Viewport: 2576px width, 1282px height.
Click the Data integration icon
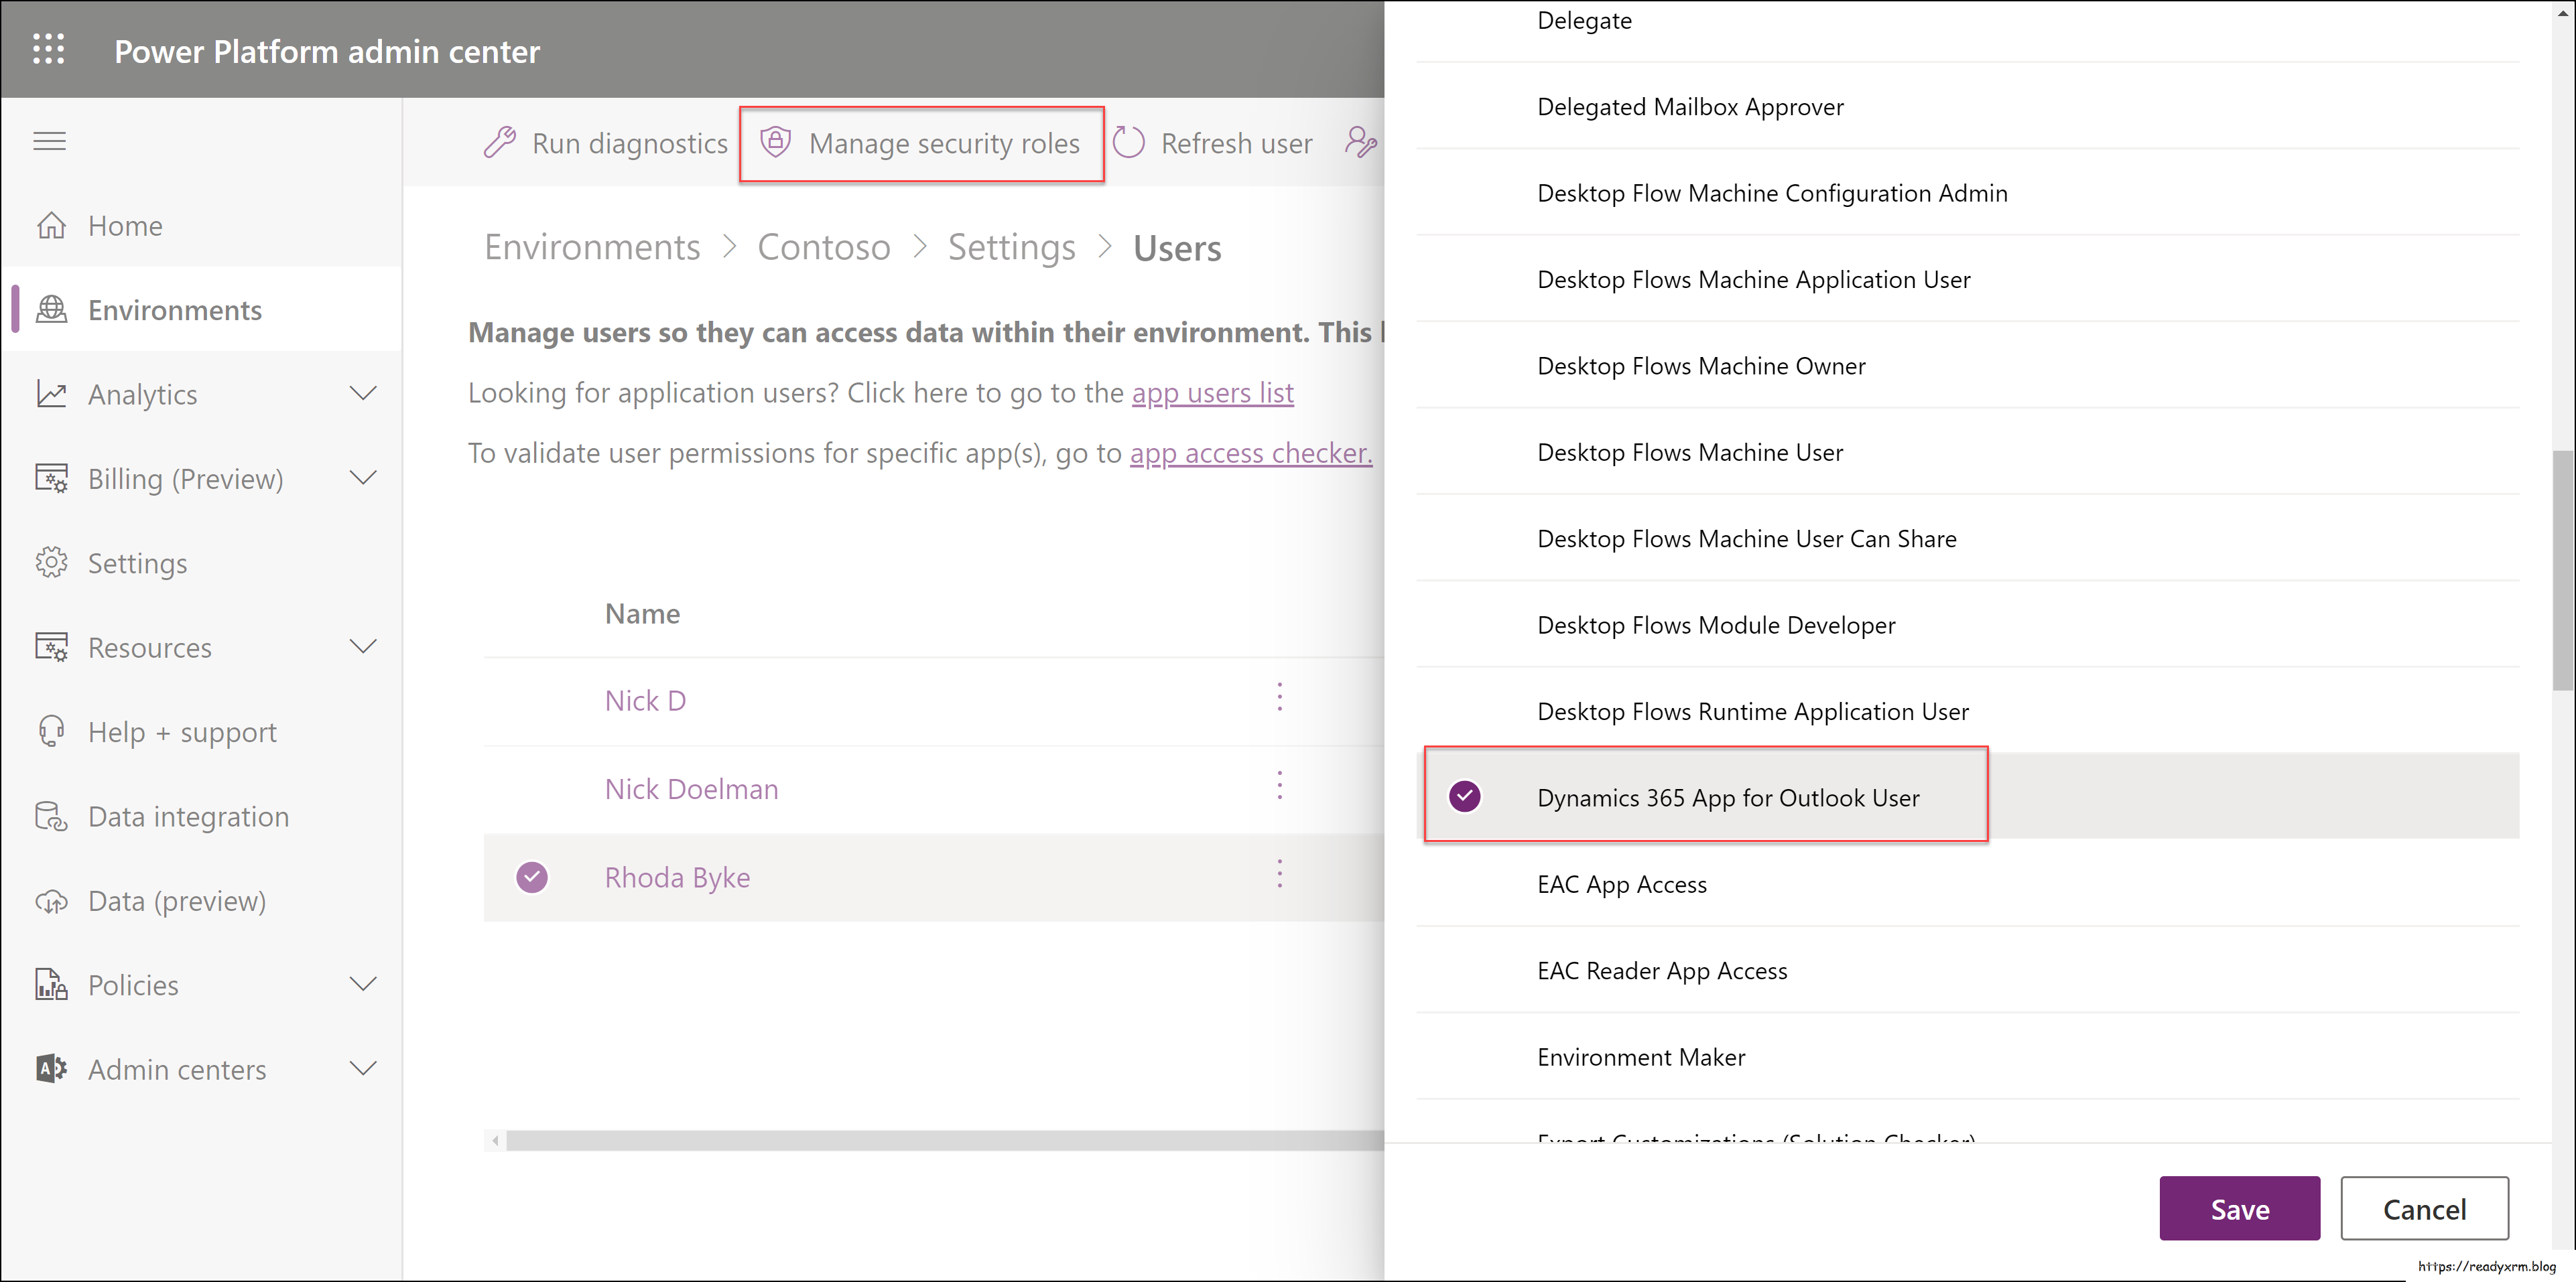51,815
